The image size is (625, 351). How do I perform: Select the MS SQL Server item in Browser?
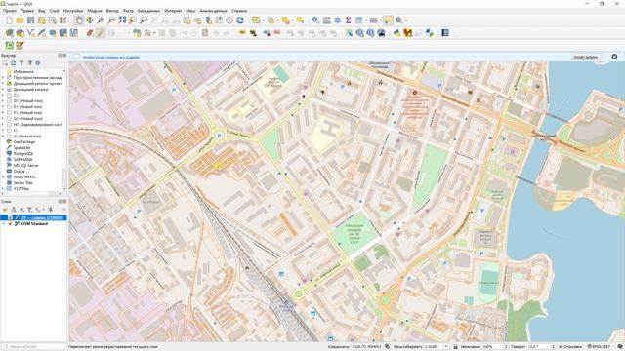click(25, 165)
